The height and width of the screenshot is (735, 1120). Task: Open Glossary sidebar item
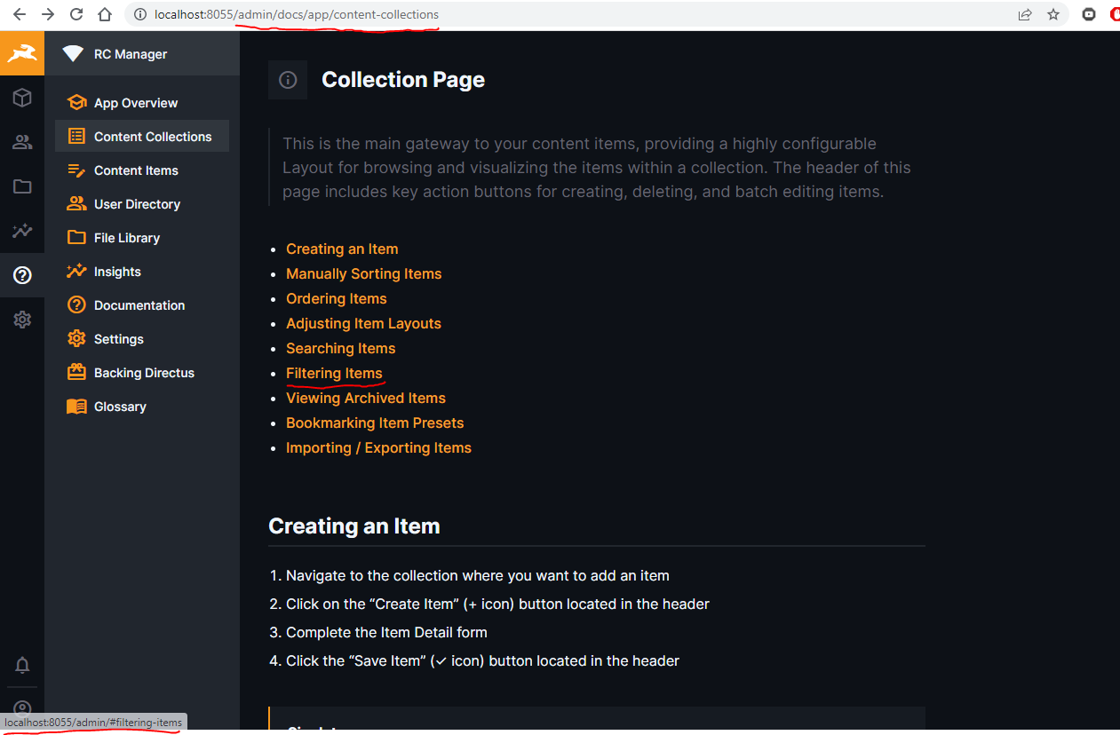142,407
